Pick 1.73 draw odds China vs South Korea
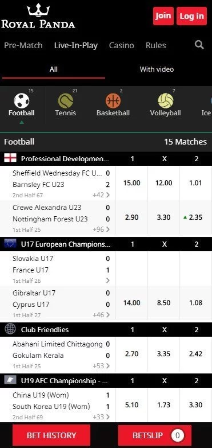This screenshot has height=448, width=212. pyautogui.click(x=163, y=405)
